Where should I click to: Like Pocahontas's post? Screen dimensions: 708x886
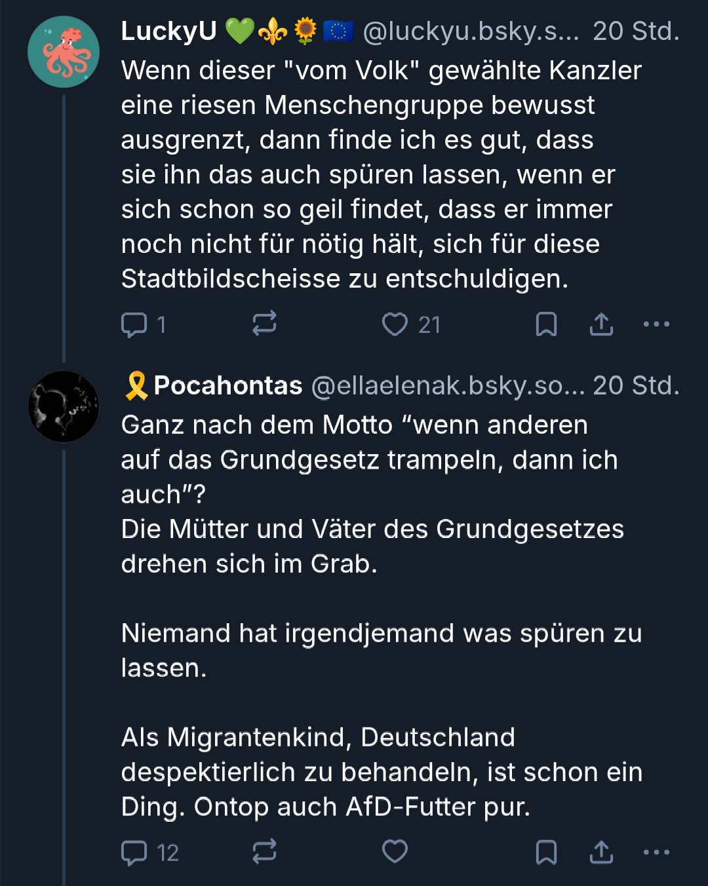click(x=395, y=852)
